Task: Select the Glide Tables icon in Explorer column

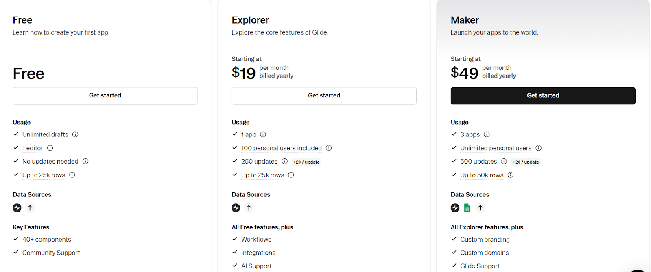Action: (x=236, y=207)
